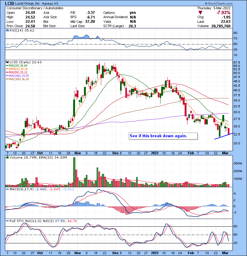Click the candlestick icon beside LCID (Daily)
The height and width of the screenshot is (256, 247).
point(7,62)
